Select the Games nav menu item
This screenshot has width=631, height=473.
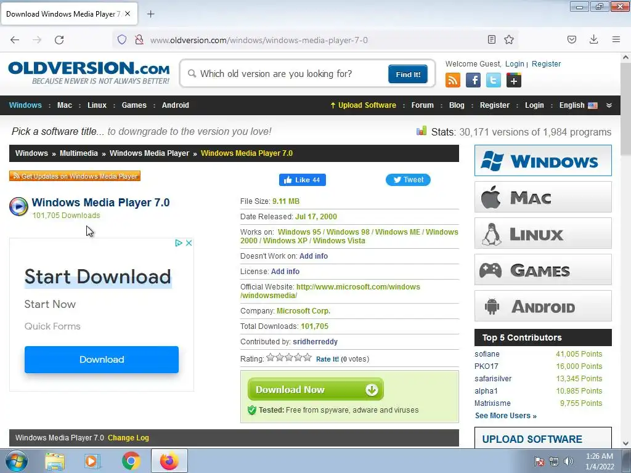134,105
